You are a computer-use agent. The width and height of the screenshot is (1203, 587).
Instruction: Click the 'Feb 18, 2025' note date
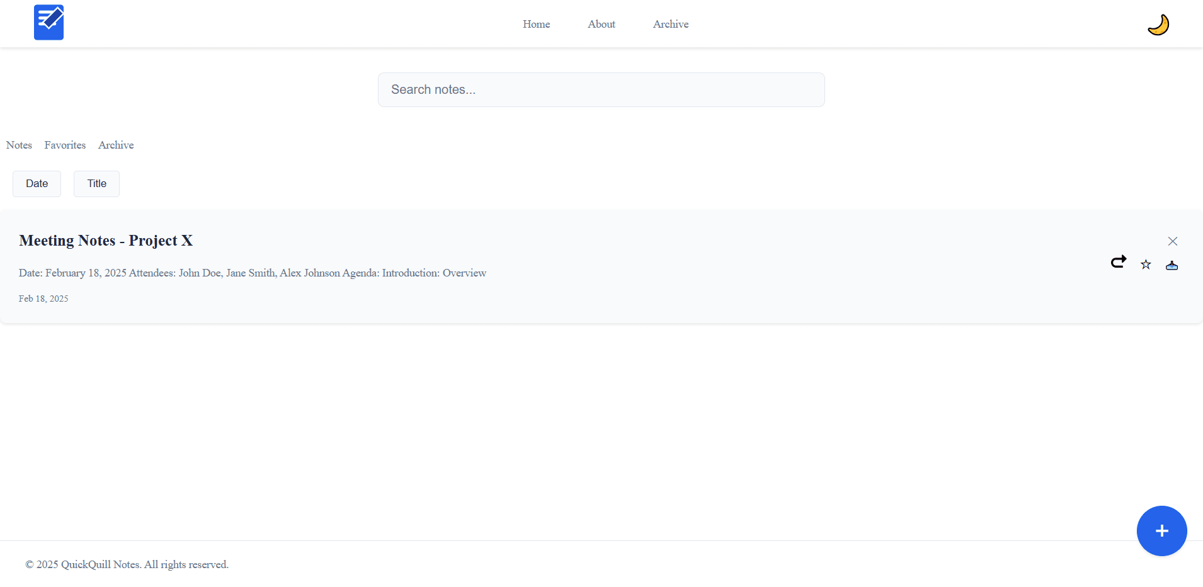pyautogui.click(x=43, y=299)
